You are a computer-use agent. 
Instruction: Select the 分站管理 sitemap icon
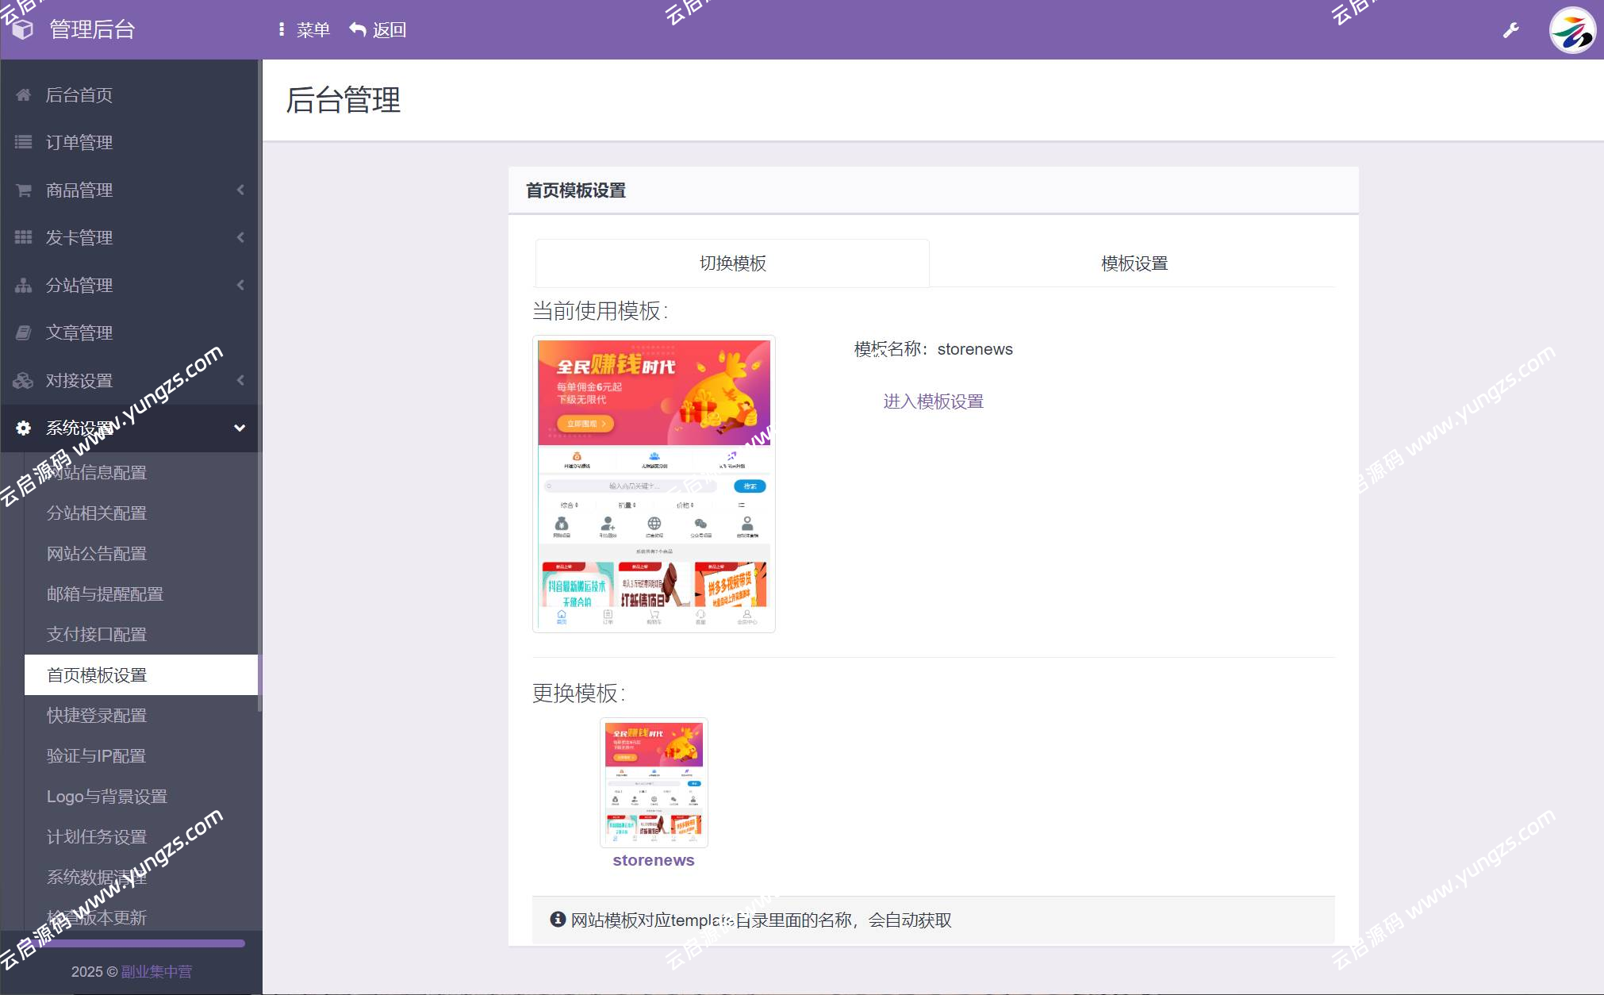click(x=23, y=285)
